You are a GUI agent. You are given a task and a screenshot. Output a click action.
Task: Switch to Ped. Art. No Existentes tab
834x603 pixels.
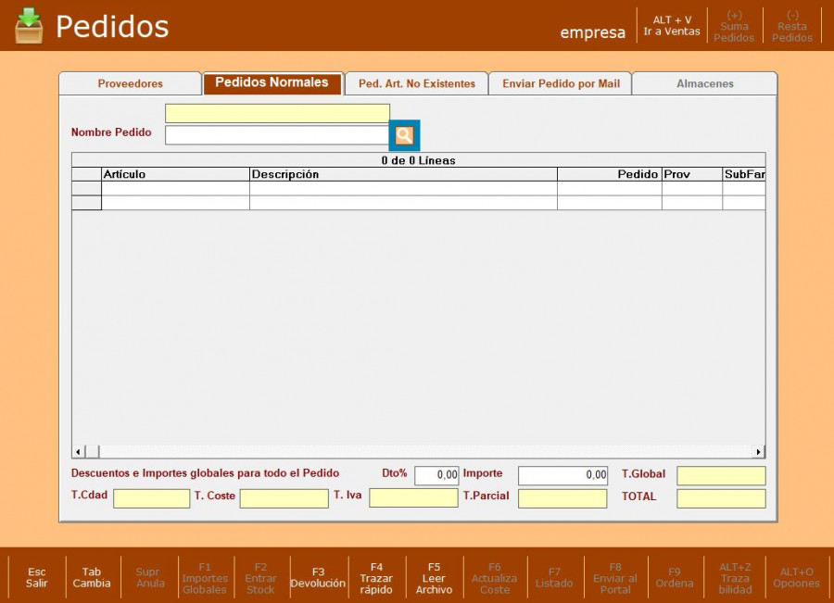[x=416, y=83]
